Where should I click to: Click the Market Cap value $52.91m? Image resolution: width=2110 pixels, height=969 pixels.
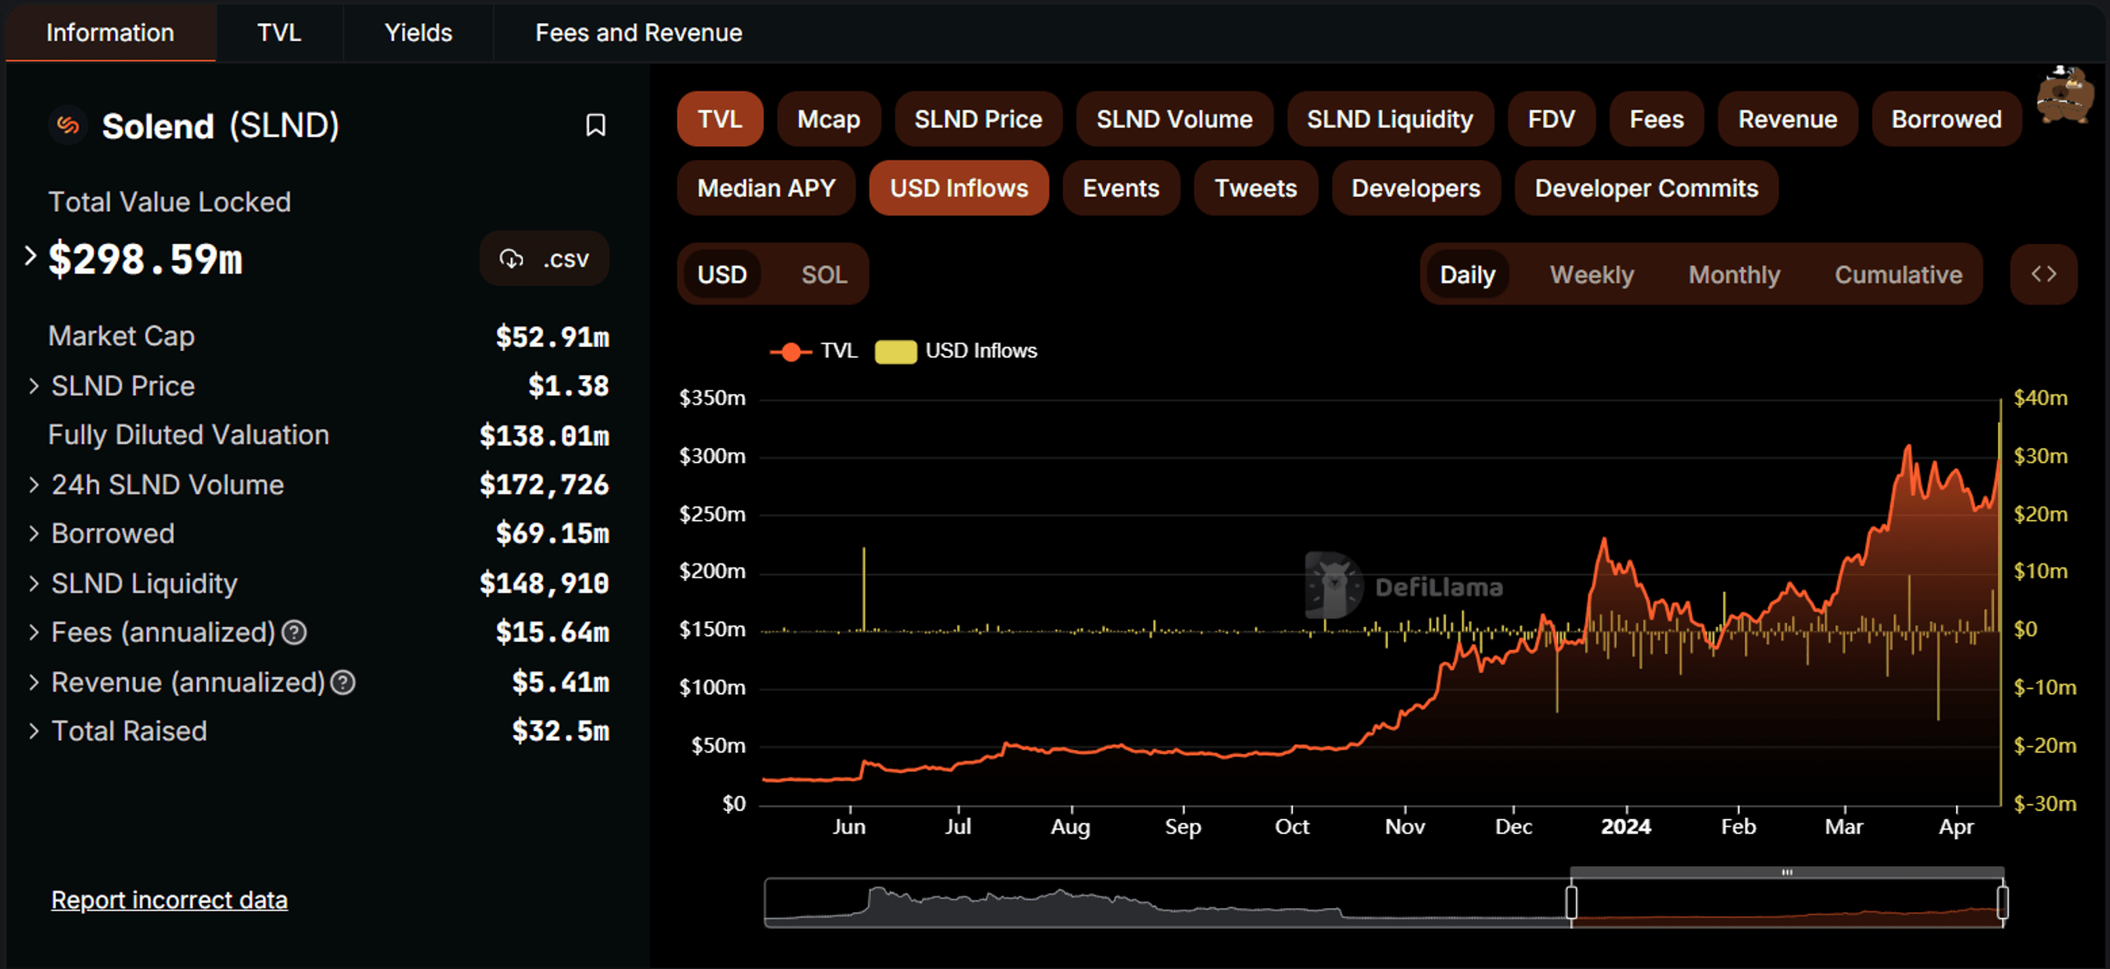(552, 337)
